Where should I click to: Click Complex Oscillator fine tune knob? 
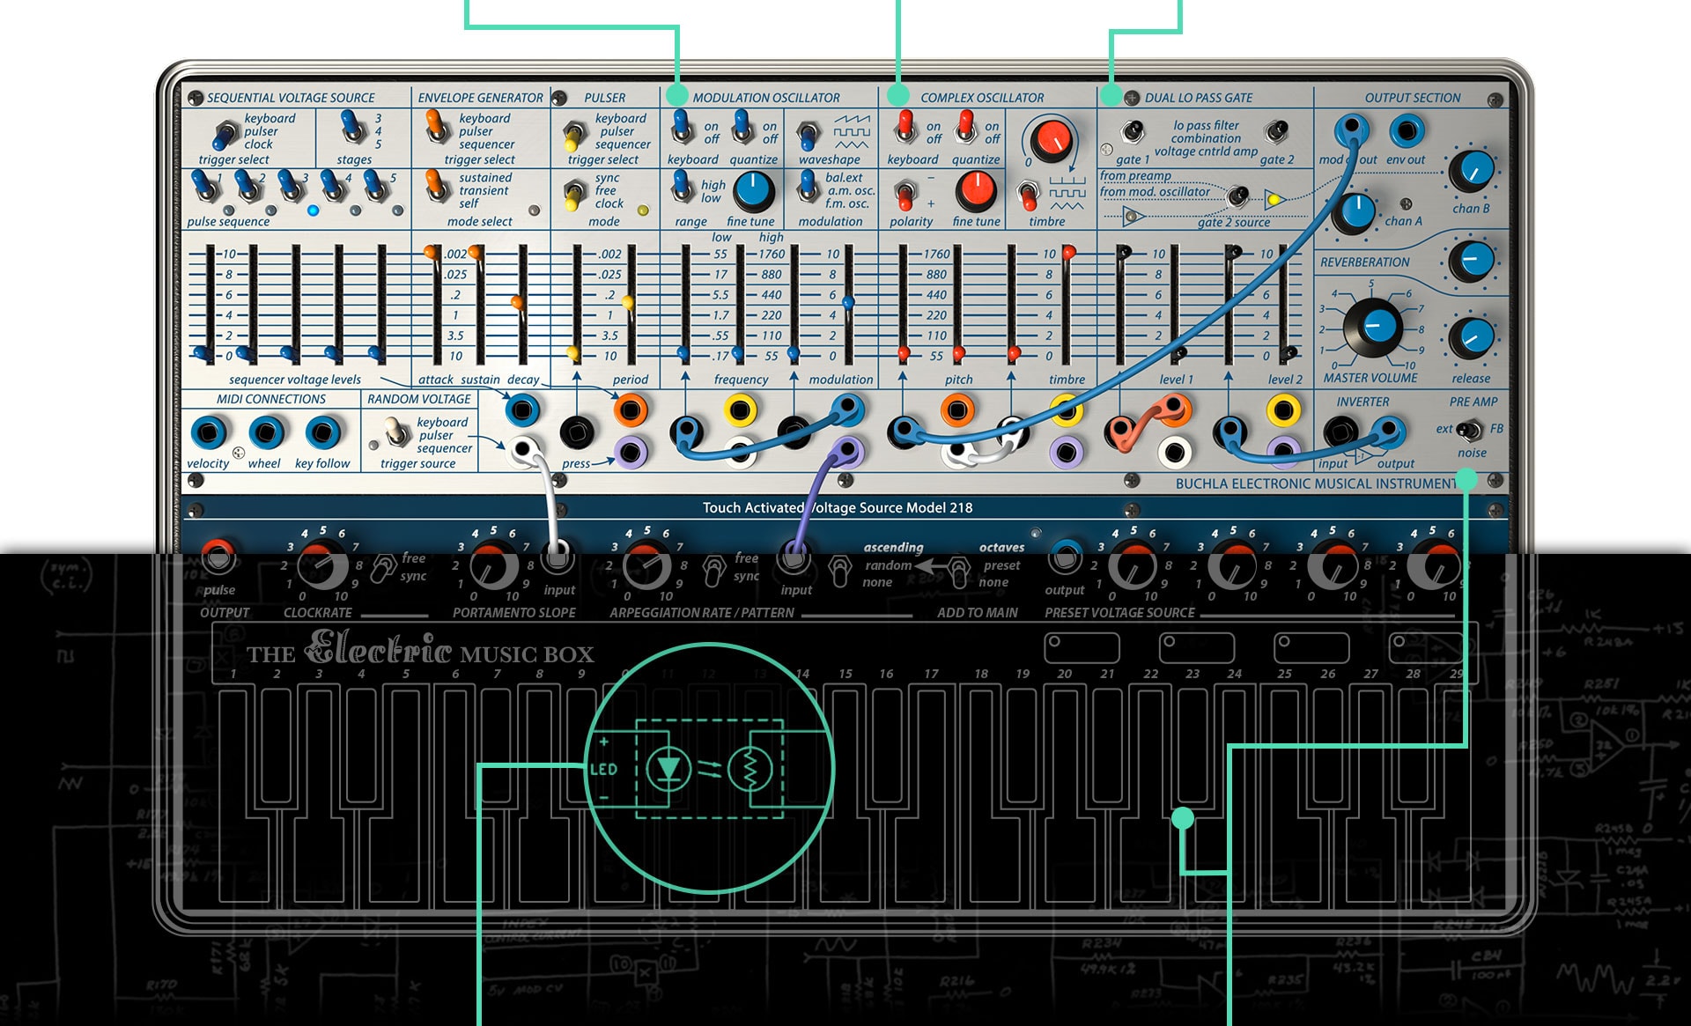(975, 190)
